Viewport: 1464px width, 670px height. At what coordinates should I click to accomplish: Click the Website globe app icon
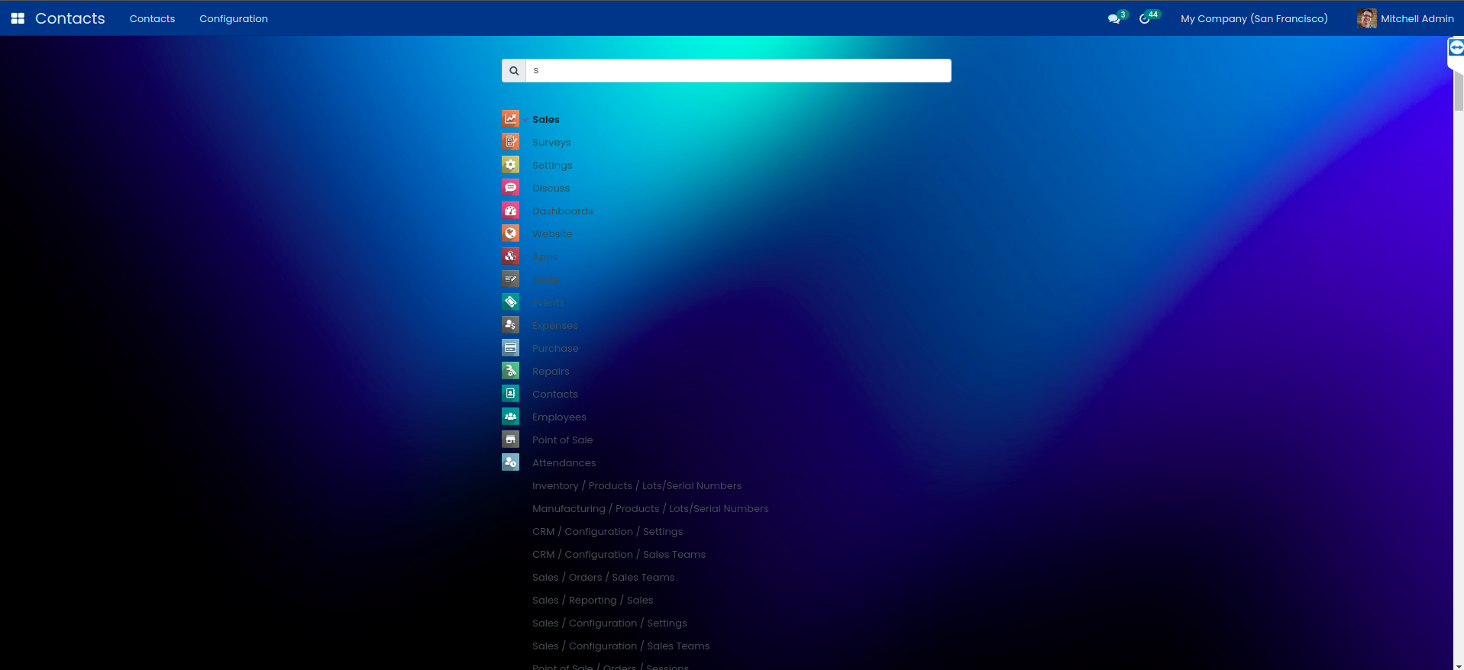[x=510, y=234]
